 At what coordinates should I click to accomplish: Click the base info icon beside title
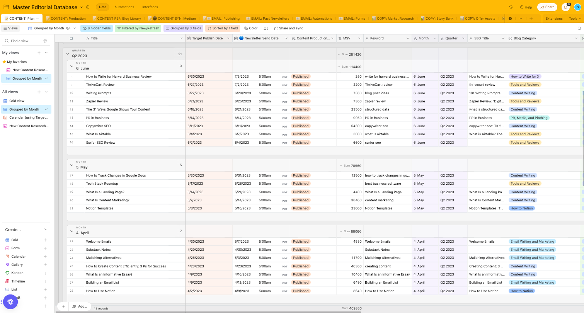pos(88,7)
